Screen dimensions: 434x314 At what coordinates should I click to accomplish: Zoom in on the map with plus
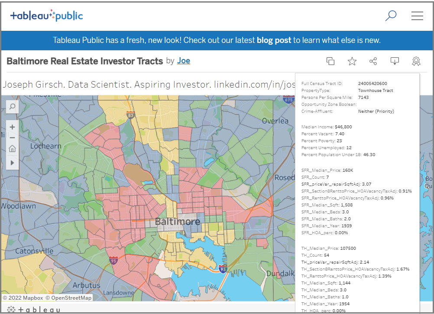(x=12, y=127)
